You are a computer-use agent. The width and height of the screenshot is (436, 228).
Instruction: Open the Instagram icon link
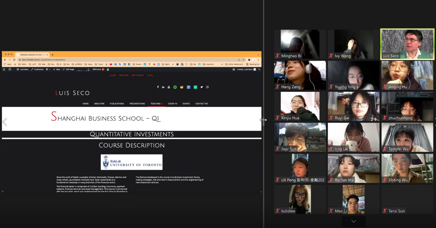click(207, 87)
